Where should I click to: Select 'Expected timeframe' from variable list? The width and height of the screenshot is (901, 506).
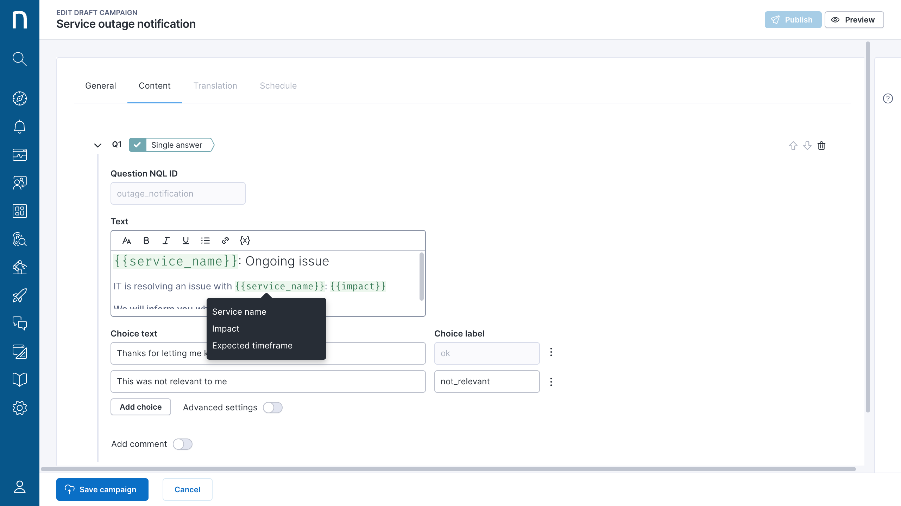click(x=252, y=345)
